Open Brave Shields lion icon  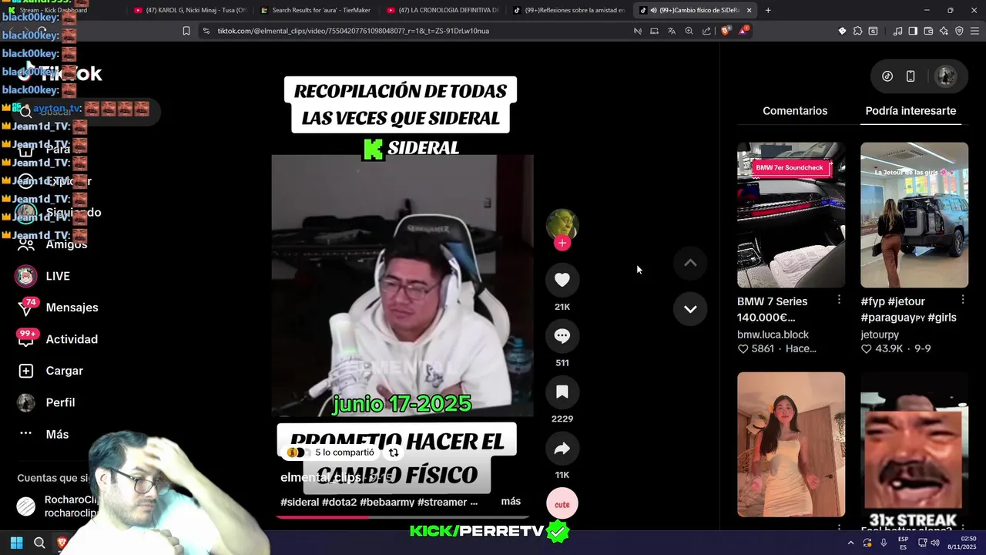(726, 31)
